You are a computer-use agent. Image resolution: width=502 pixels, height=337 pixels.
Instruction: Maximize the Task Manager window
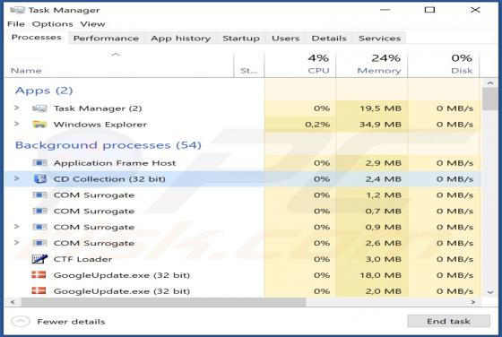tap(429, 10)
